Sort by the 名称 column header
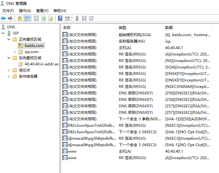Screen dimensions: 219x173 [89, 27]
